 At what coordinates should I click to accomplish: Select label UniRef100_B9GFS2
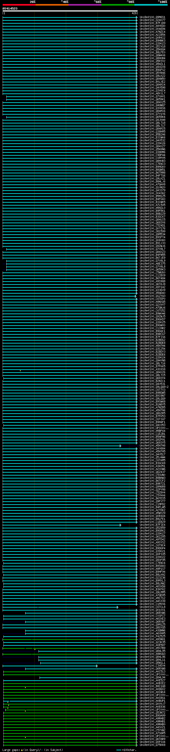152,70
